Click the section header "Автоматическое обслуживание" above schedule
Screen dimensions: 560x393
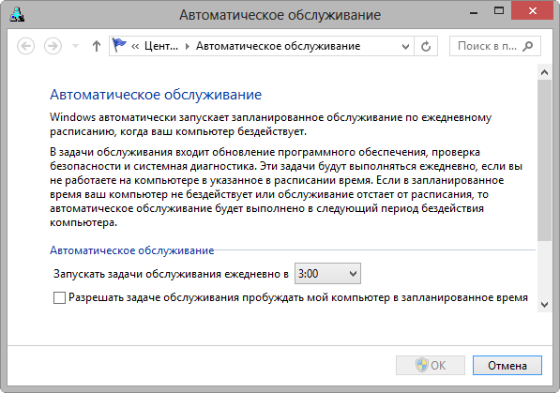click(131, 250)
